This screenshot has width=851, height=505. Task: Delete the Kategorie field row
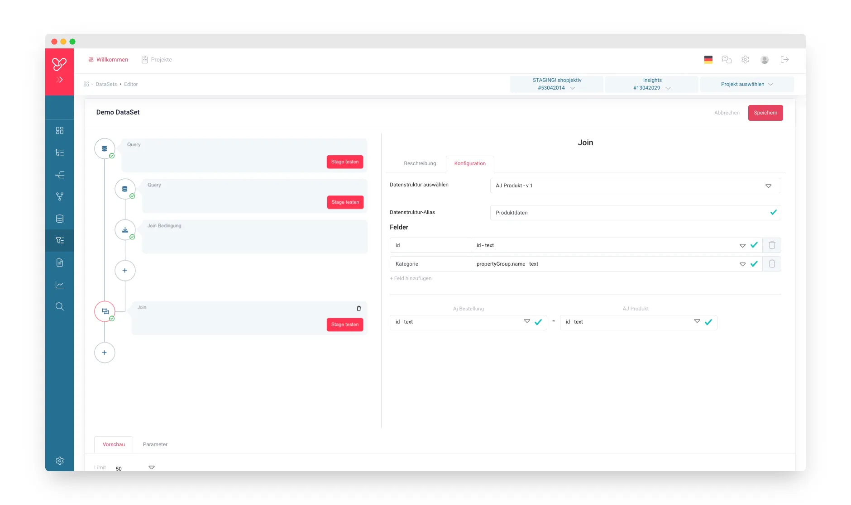(772, 264)
